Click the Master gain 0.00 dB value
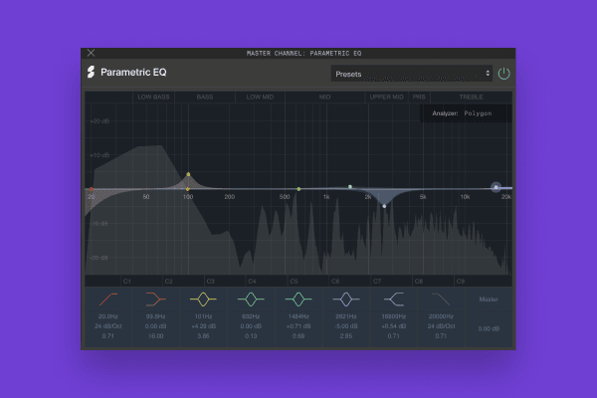 489,328
